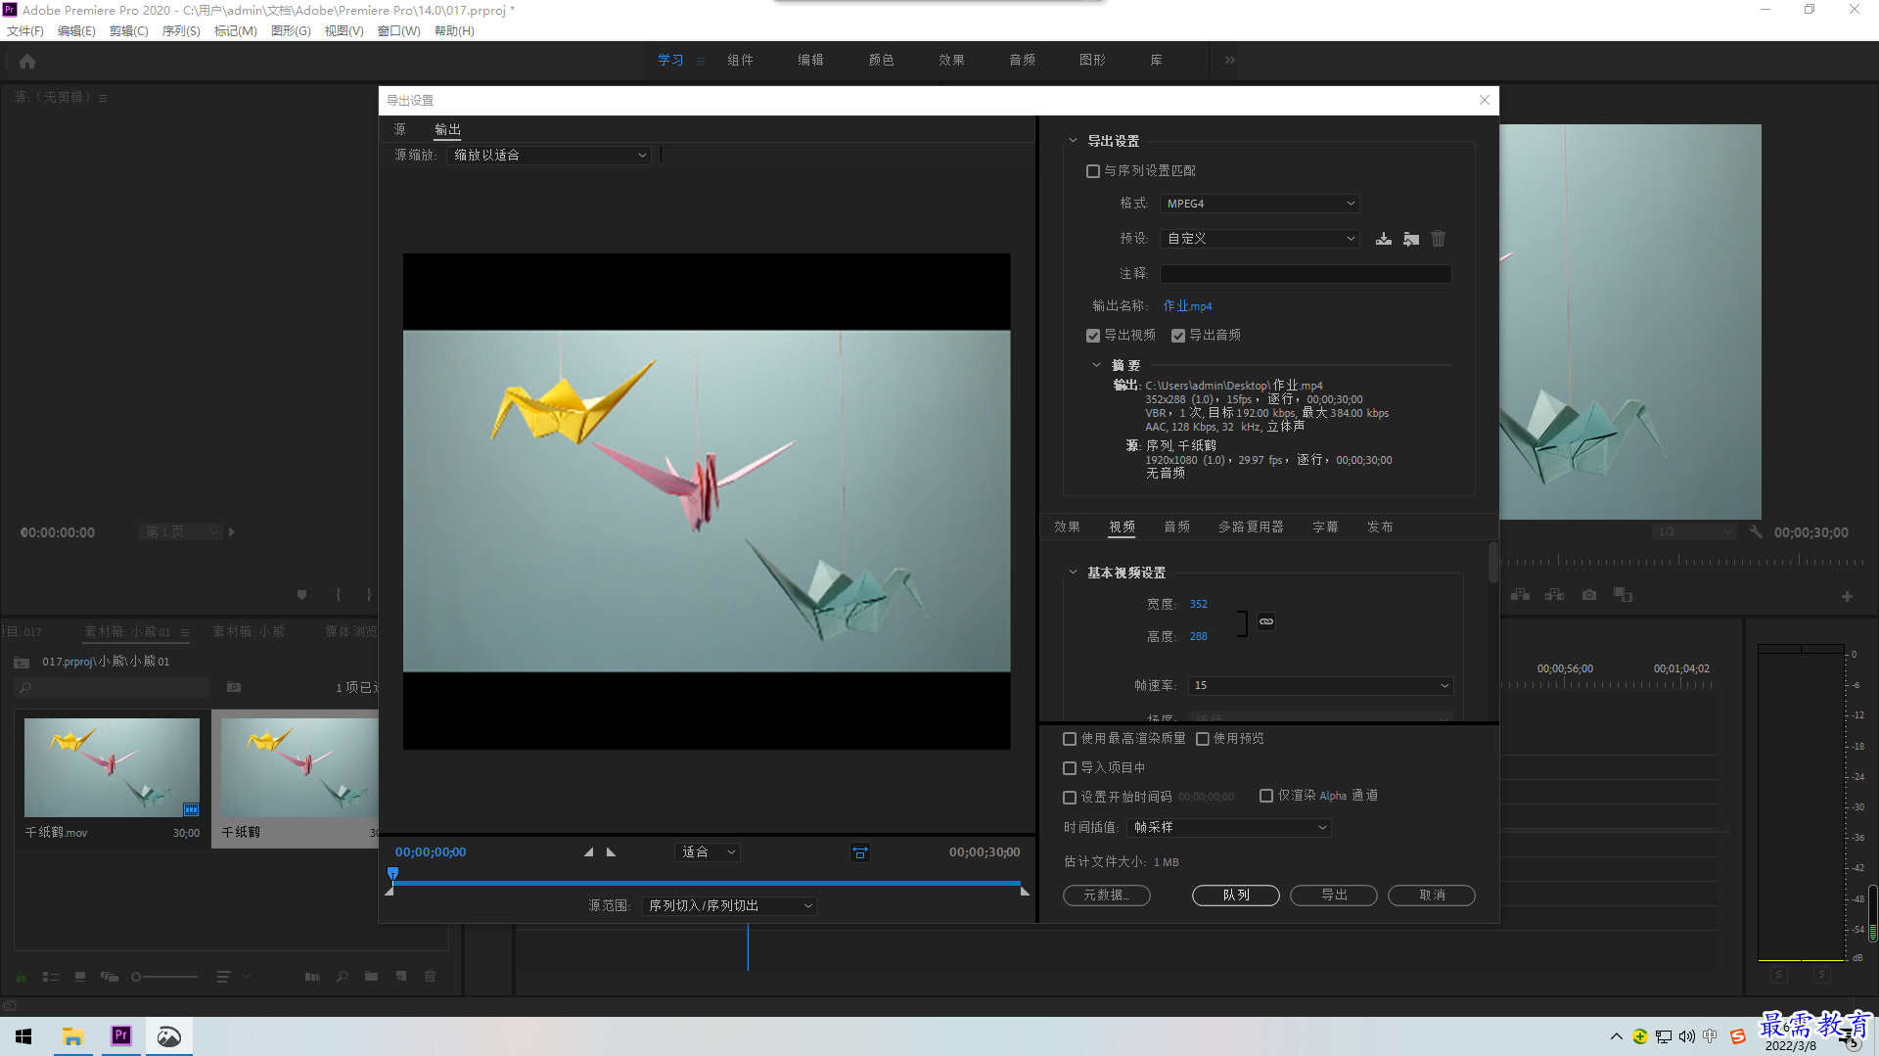The width and height of the screenshot is (1879, 1056).
Task: Click the Home icon in Premiere
Action: tap(27, 61)
